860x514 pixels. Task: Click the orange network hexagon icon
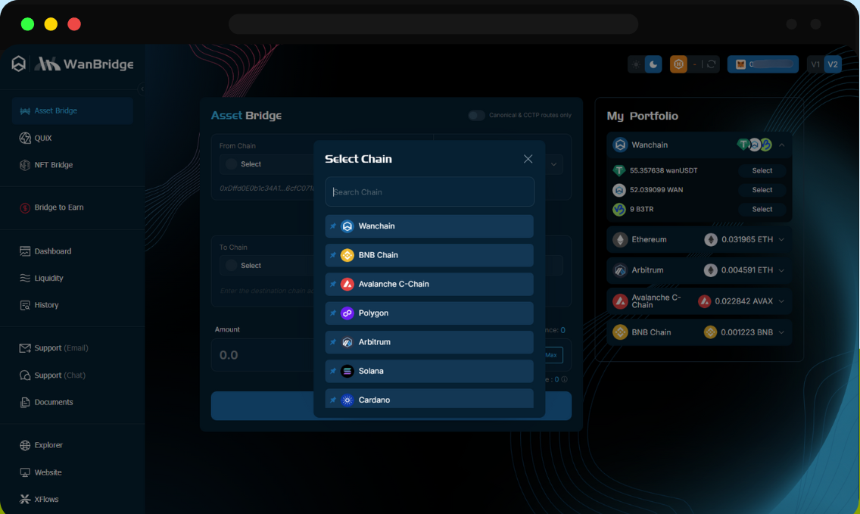coord(678,64)
